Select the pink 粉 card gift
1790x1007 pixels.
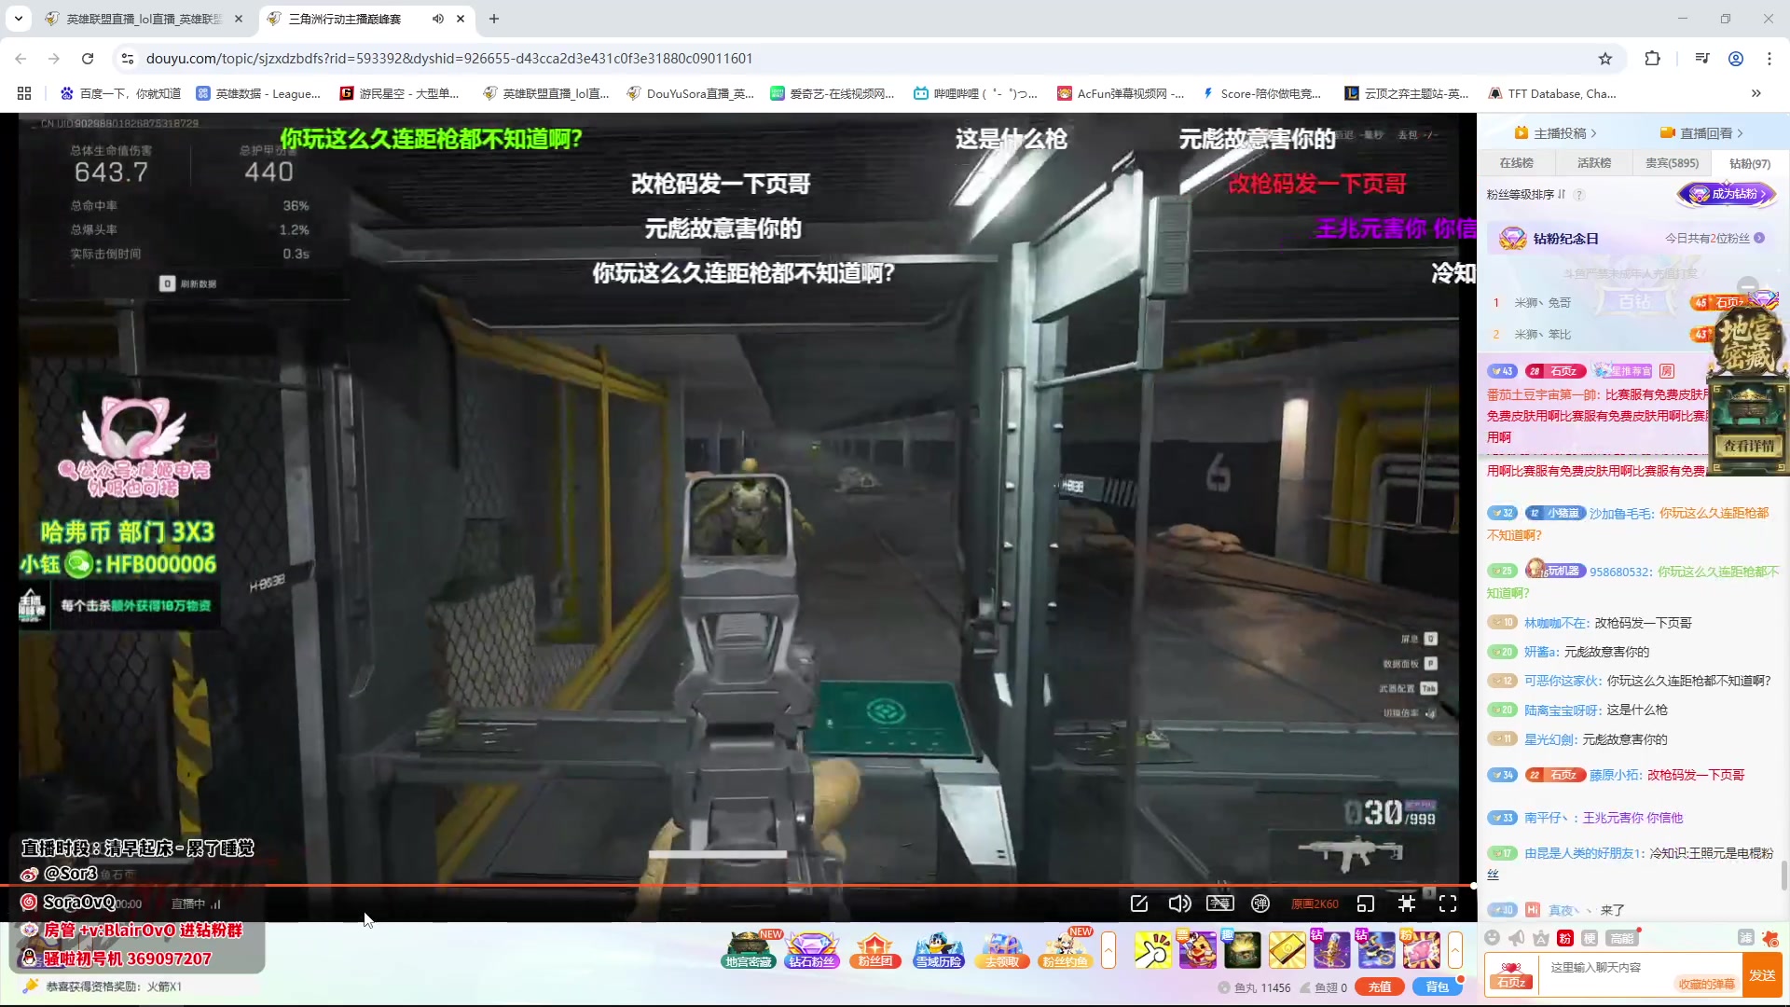point(1421,950)
